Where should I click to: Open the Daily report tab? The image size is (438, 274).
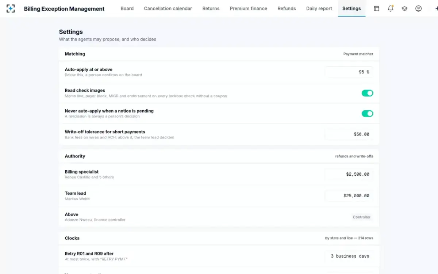[x=319, y=8]
